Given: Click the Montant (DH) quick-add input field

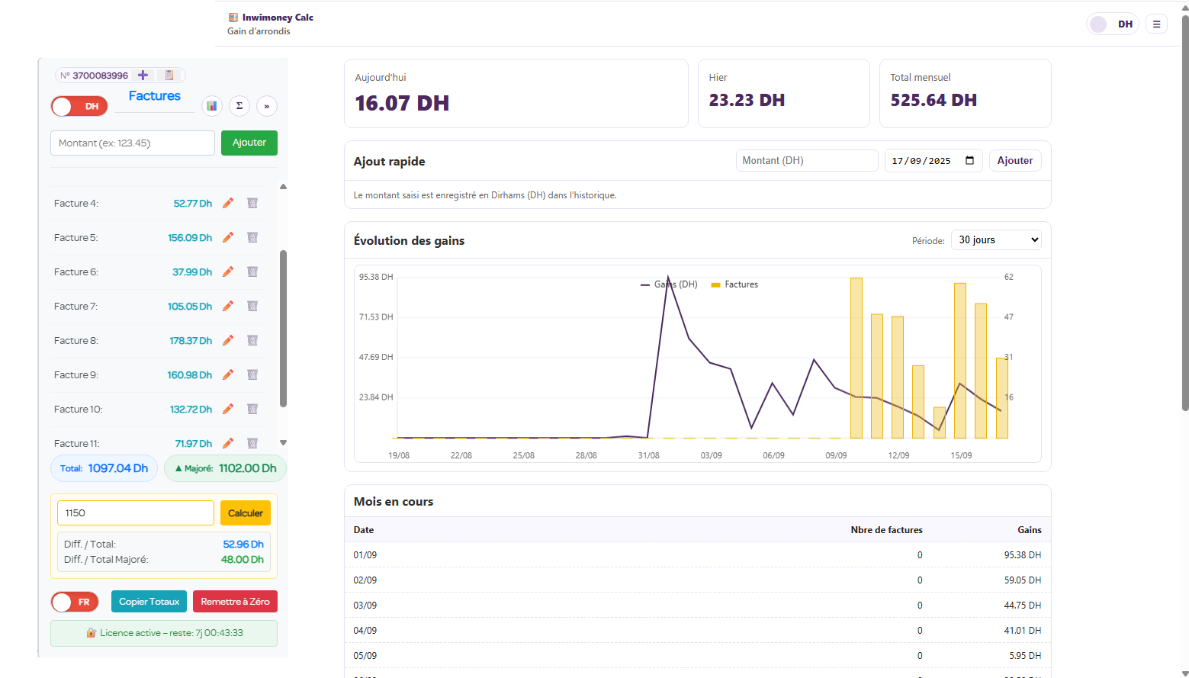Looking at the screenshot, I should pyautogui.click(x=806, y=161).
